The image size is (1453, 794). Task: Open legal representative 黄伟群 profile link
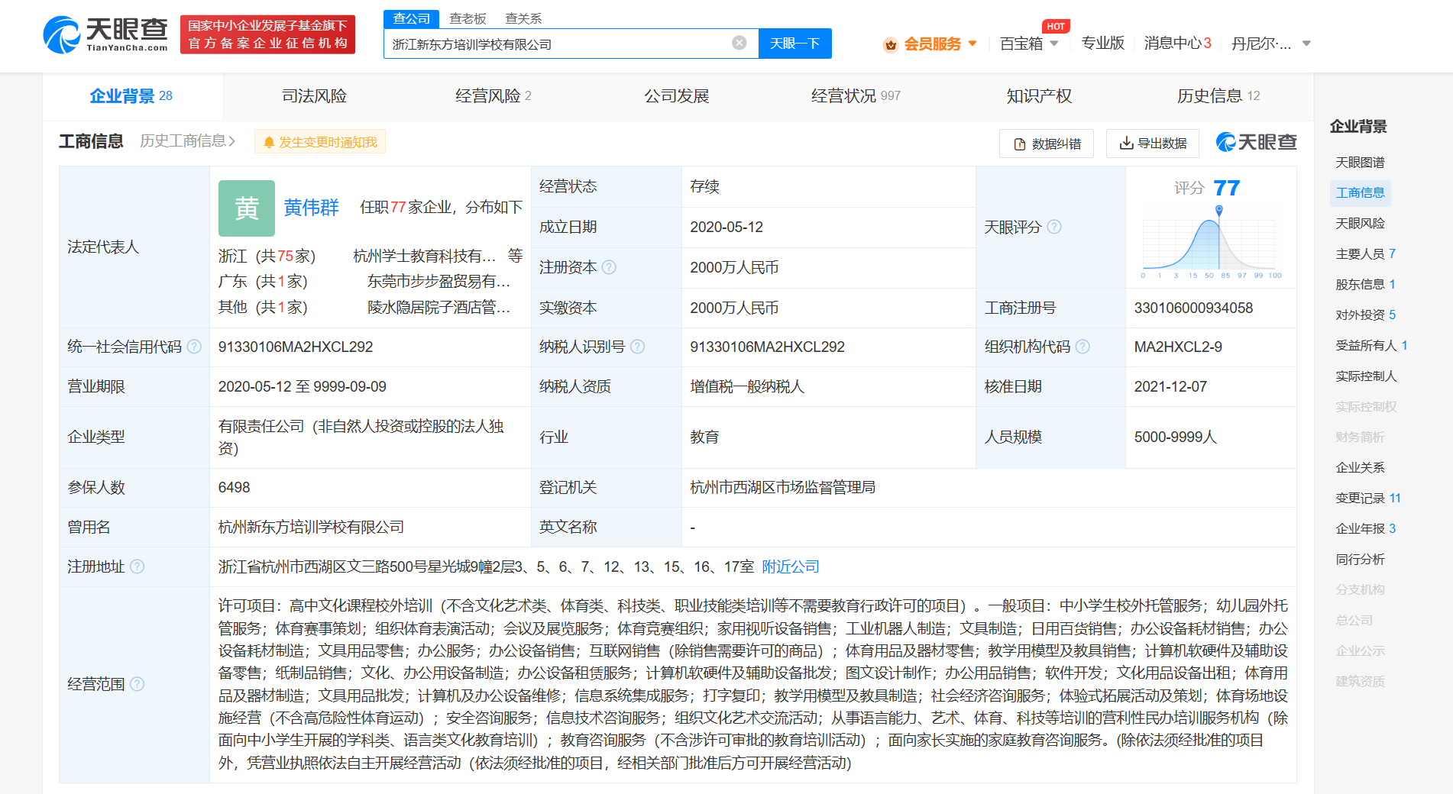click(311, 208)
